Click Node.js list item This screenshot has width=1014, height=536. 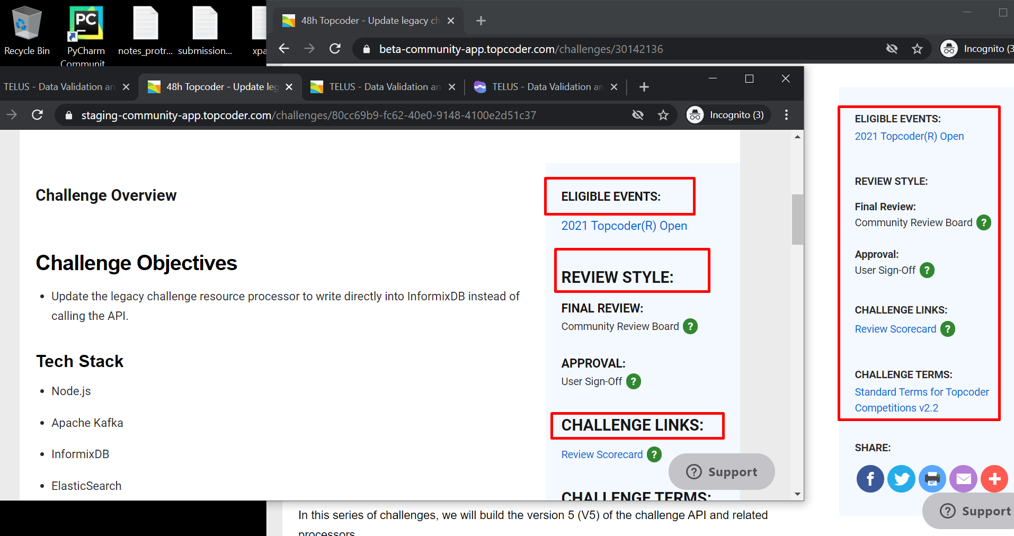pyautogui.click(x=71, y=391)
